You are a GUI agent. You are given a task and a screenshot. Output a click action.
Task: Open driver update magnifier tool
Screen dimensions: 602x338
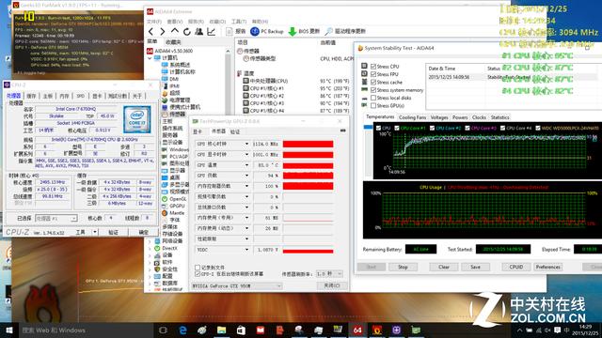[328, 31]
